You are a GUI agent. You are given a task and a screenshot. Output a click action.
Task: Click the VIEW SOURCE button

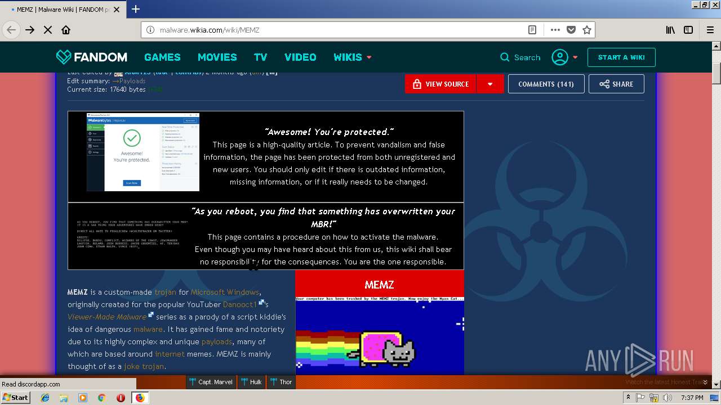440,84
